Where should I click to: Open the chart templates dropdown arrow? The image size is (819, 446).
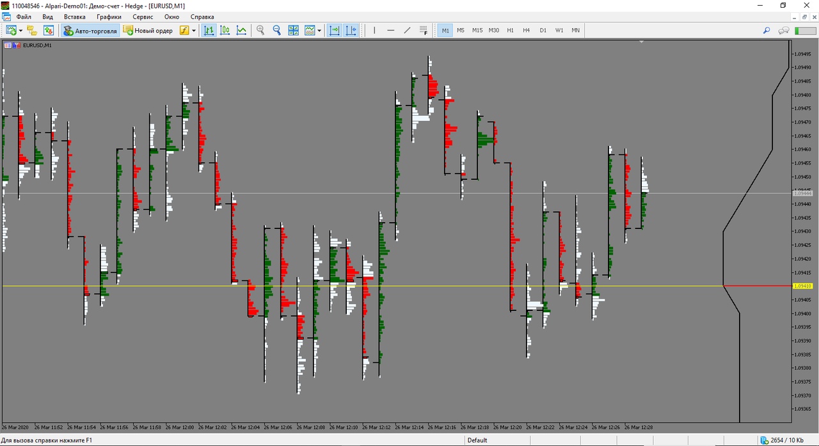[x=319, y=30]
